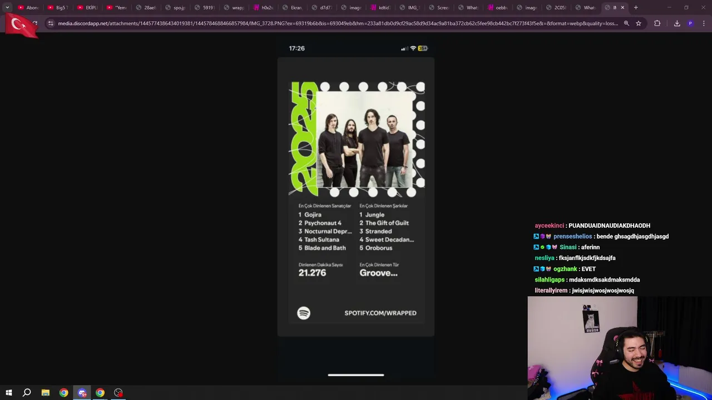Click the streamer webcam overlay
The width and height of the screenshot is (712, 400).
pos(620,348)
